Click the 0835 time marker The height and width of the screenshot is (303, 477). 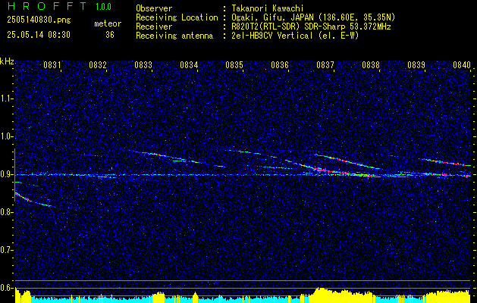234,64
